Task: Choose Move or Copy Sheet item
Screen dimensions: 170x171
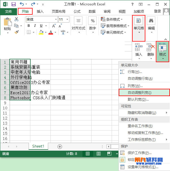Action: click(x=144, y=133)
